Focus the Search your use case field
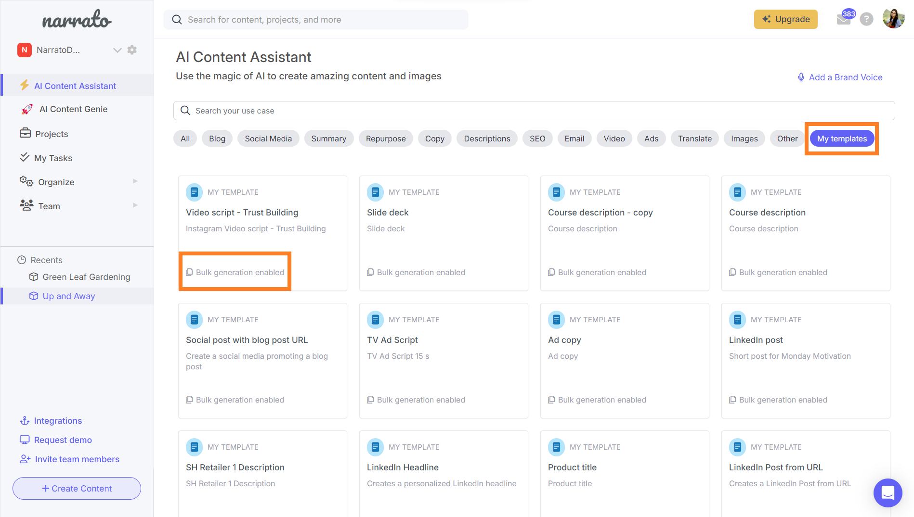 tap(534, 111)
